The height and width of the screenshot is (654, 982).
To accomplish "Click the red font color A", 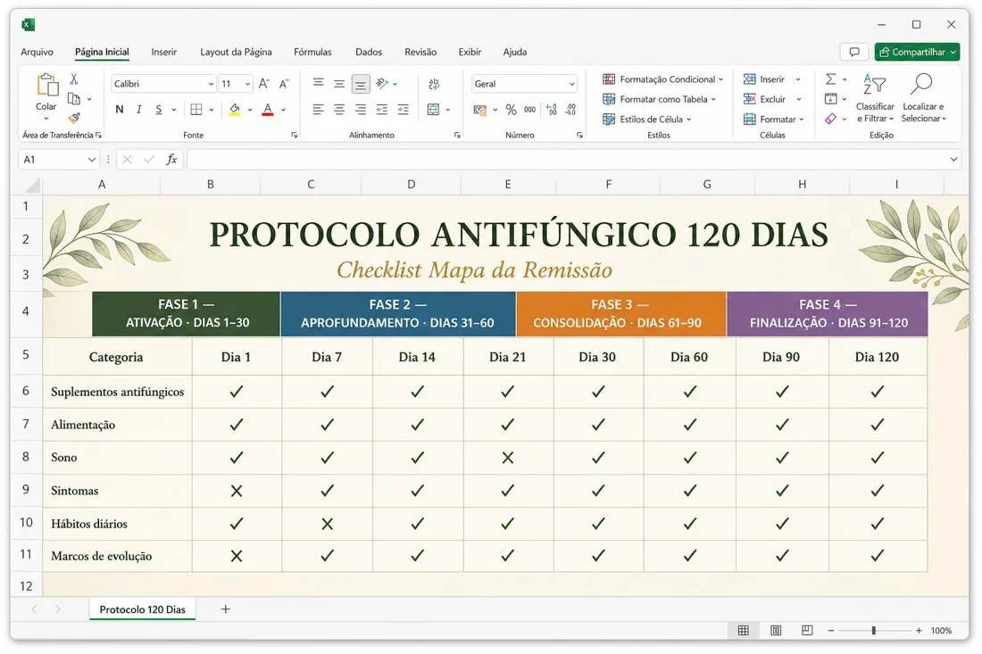I will 268,110.
